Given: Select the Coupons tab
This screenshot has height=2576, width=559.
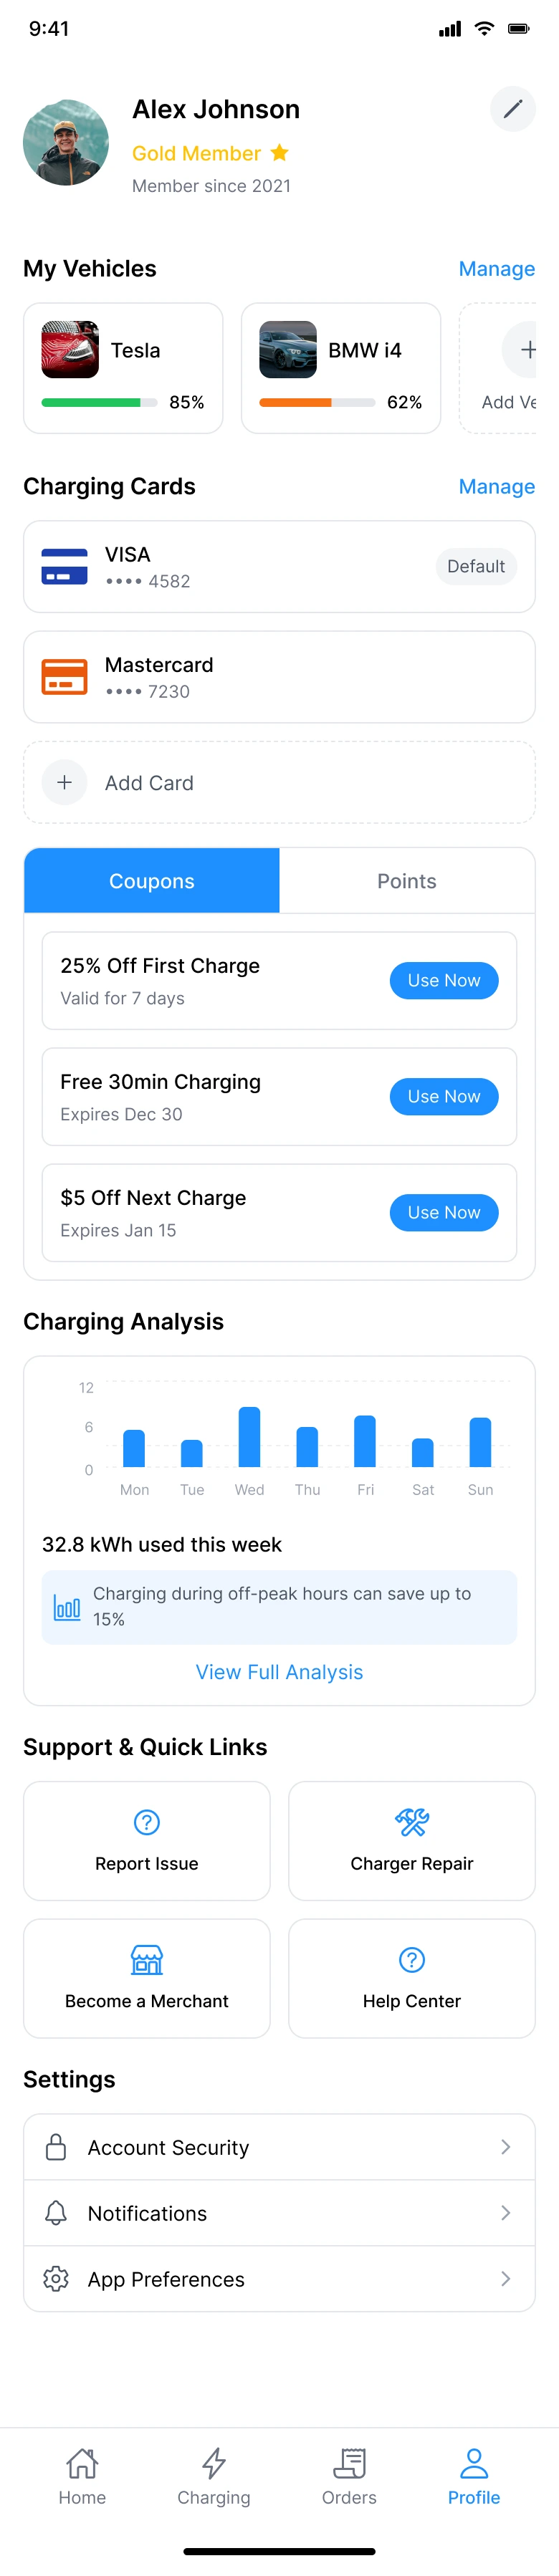Looking at the screenshot, I should (152, 881).
